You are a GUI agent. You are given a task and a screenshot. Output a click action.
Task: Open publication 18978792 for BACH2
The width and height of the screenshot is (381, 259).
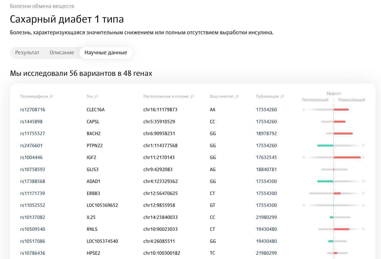pyautogui.click(x=266, y=133)
